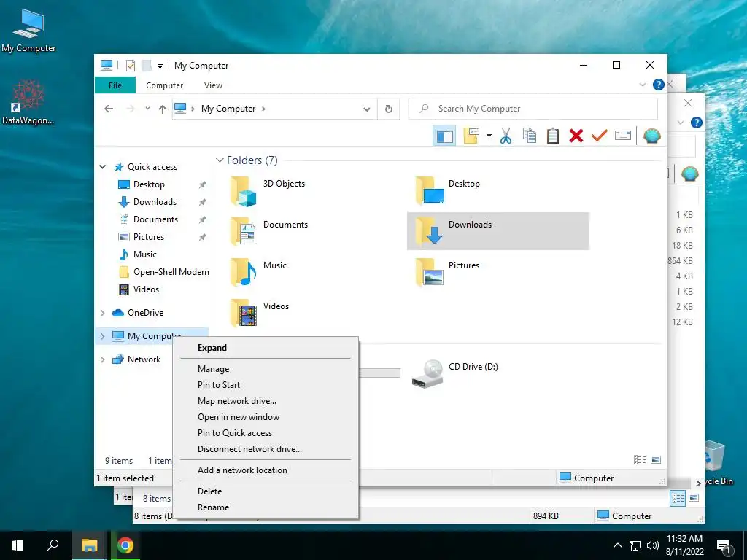
Task: Collapse the Folders (7) group
Action: 220,160
